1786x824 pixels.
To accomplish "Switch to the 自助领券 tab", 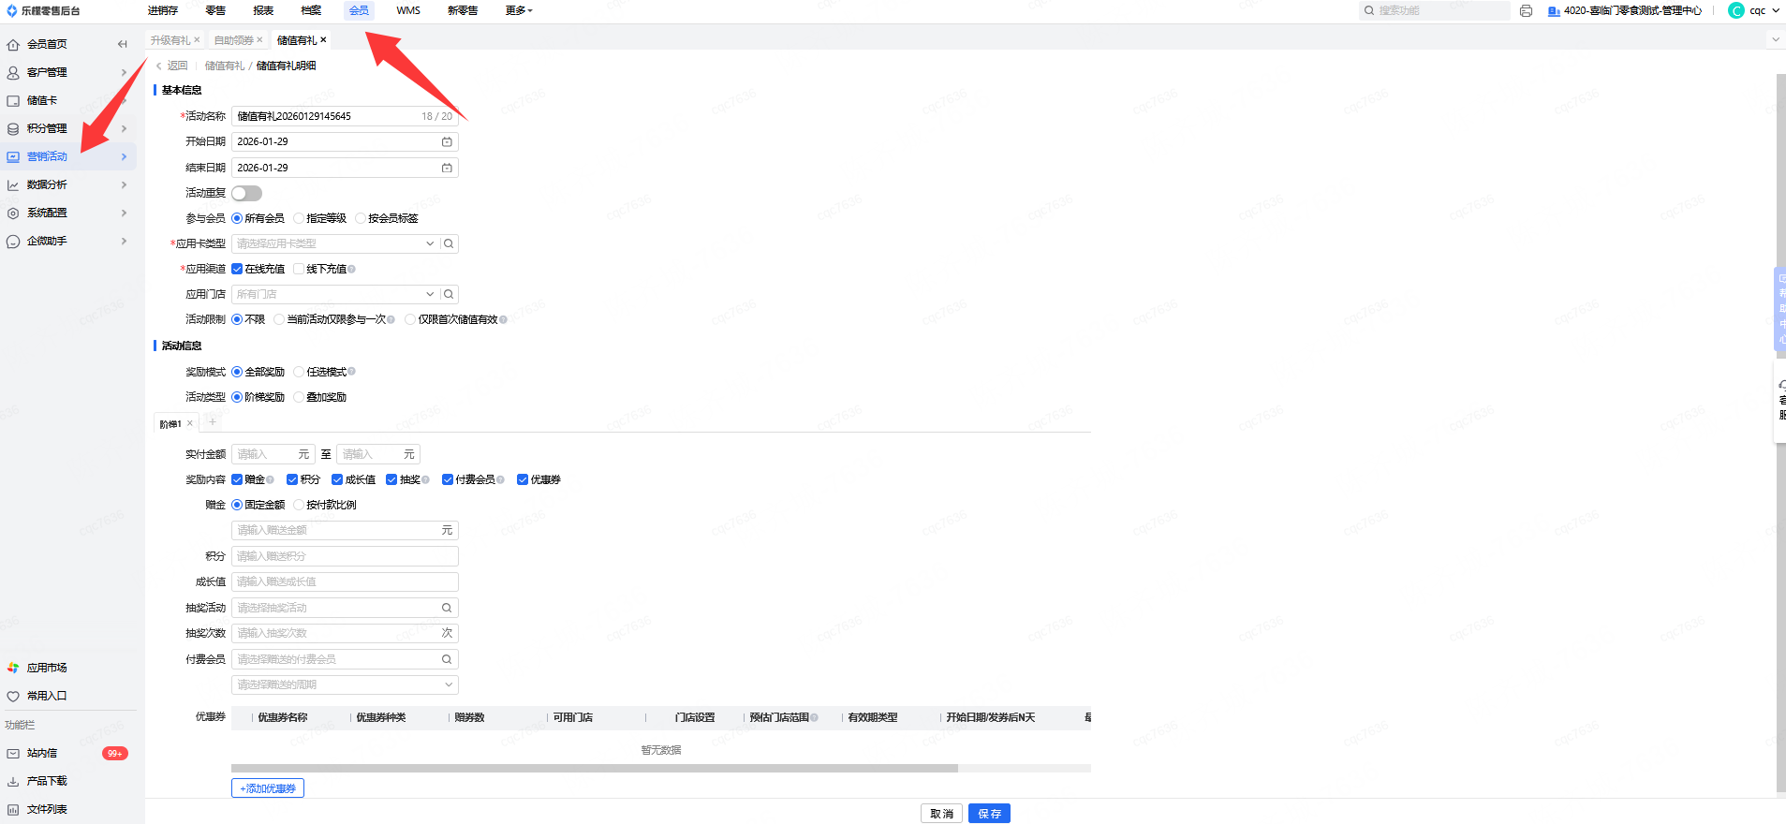I will click(x=234, y=40).
